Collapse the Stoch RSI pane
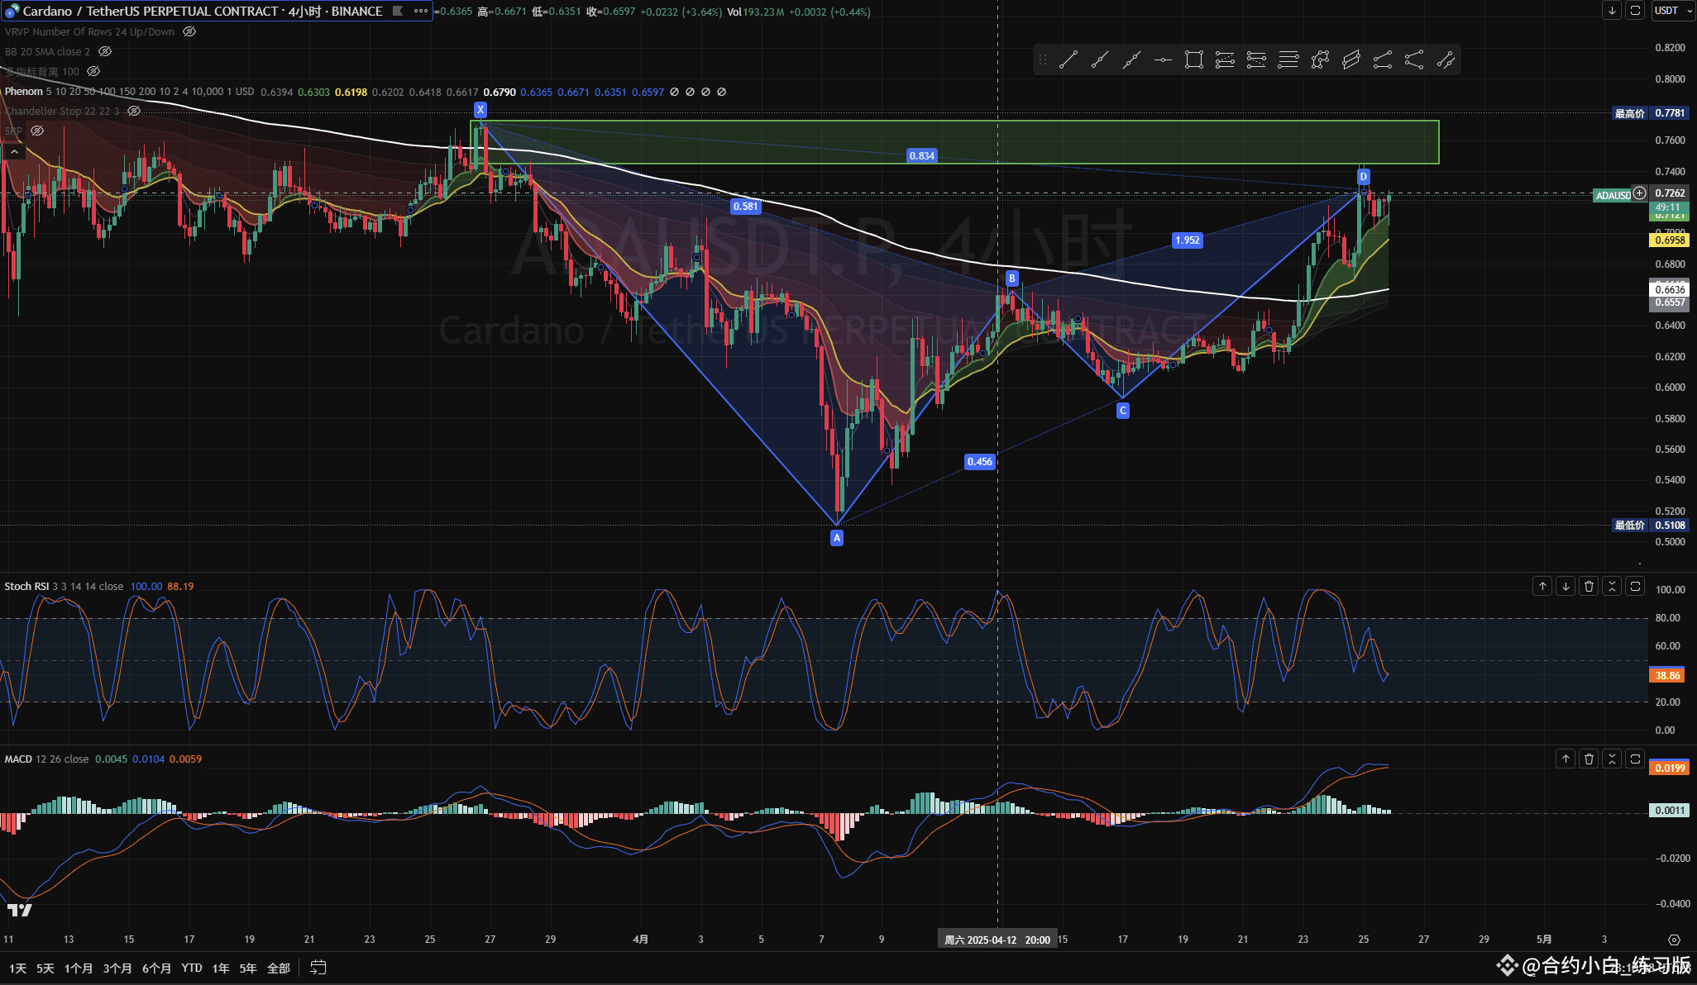This screenshot has width=1697, height=985. click(x=1612, y=586)
